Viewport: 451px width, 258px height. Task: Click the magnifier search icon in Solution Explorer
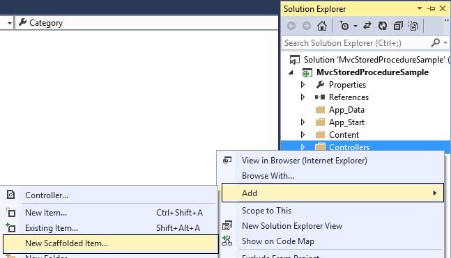[436, 42]
